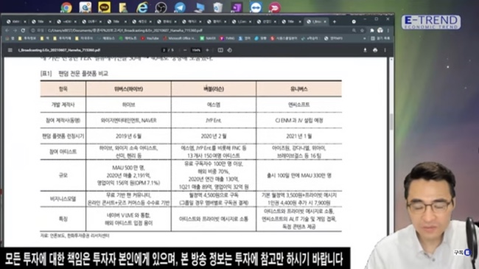The image size is (479, 269).
Task: Click the 2020년 2월 launch date cell
Action: (214, 136)
